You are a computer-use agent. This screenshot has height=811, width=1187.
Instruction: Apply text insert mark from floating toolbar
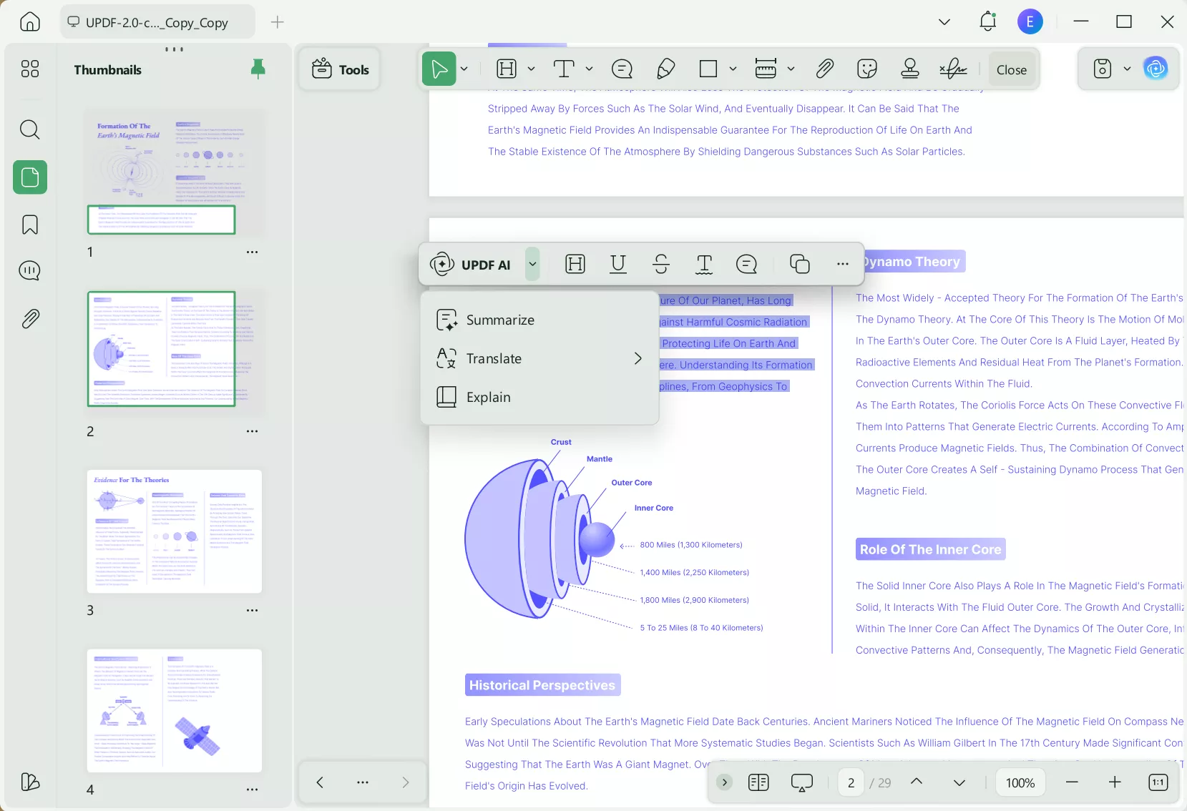[704, 265]
